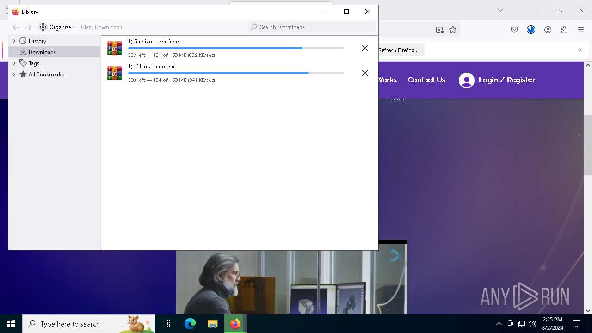Screen dimensions: 592x333
Task: Expand the All Bookmarks tree node
Action: point(14,74)
